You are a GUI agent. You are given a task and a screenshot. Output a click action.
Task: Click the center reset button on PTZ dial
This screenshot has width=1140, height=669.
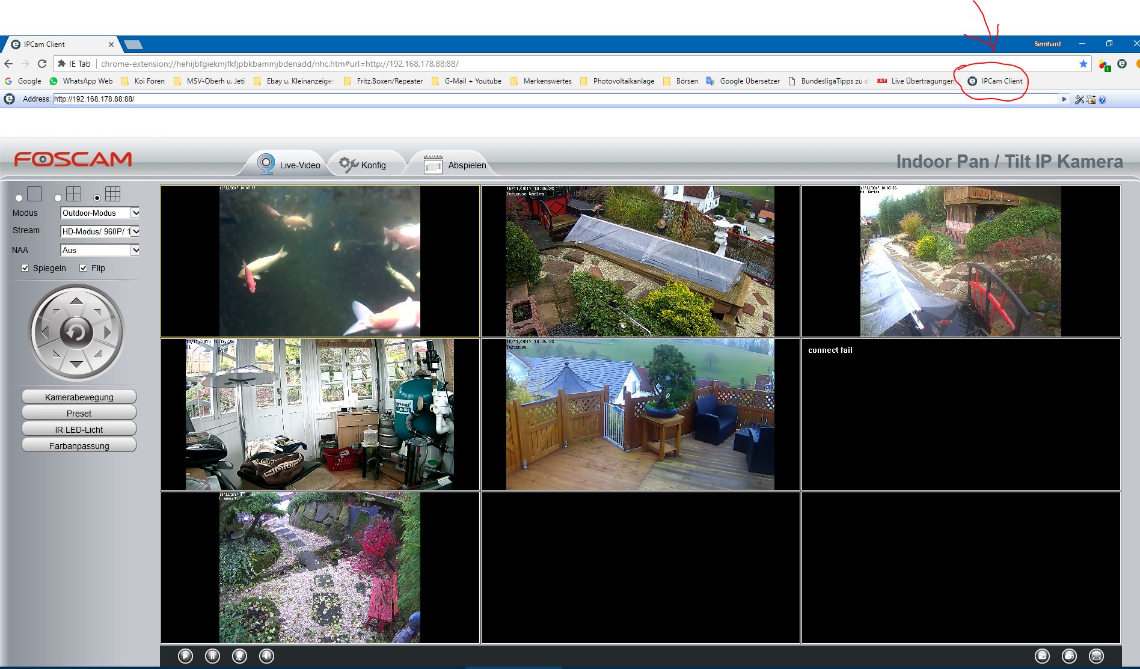point(76,332)
